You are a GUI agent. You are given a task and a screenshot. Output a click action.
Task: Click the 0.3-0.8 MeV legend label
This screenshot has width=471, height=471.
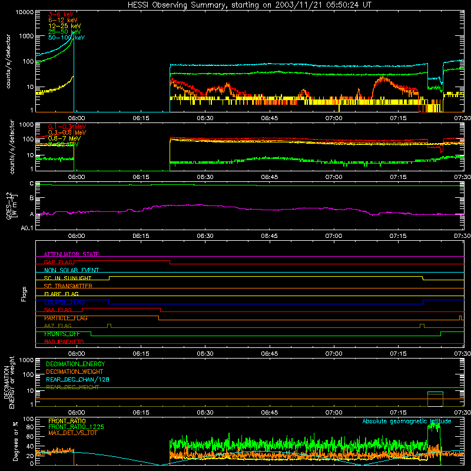67,132
